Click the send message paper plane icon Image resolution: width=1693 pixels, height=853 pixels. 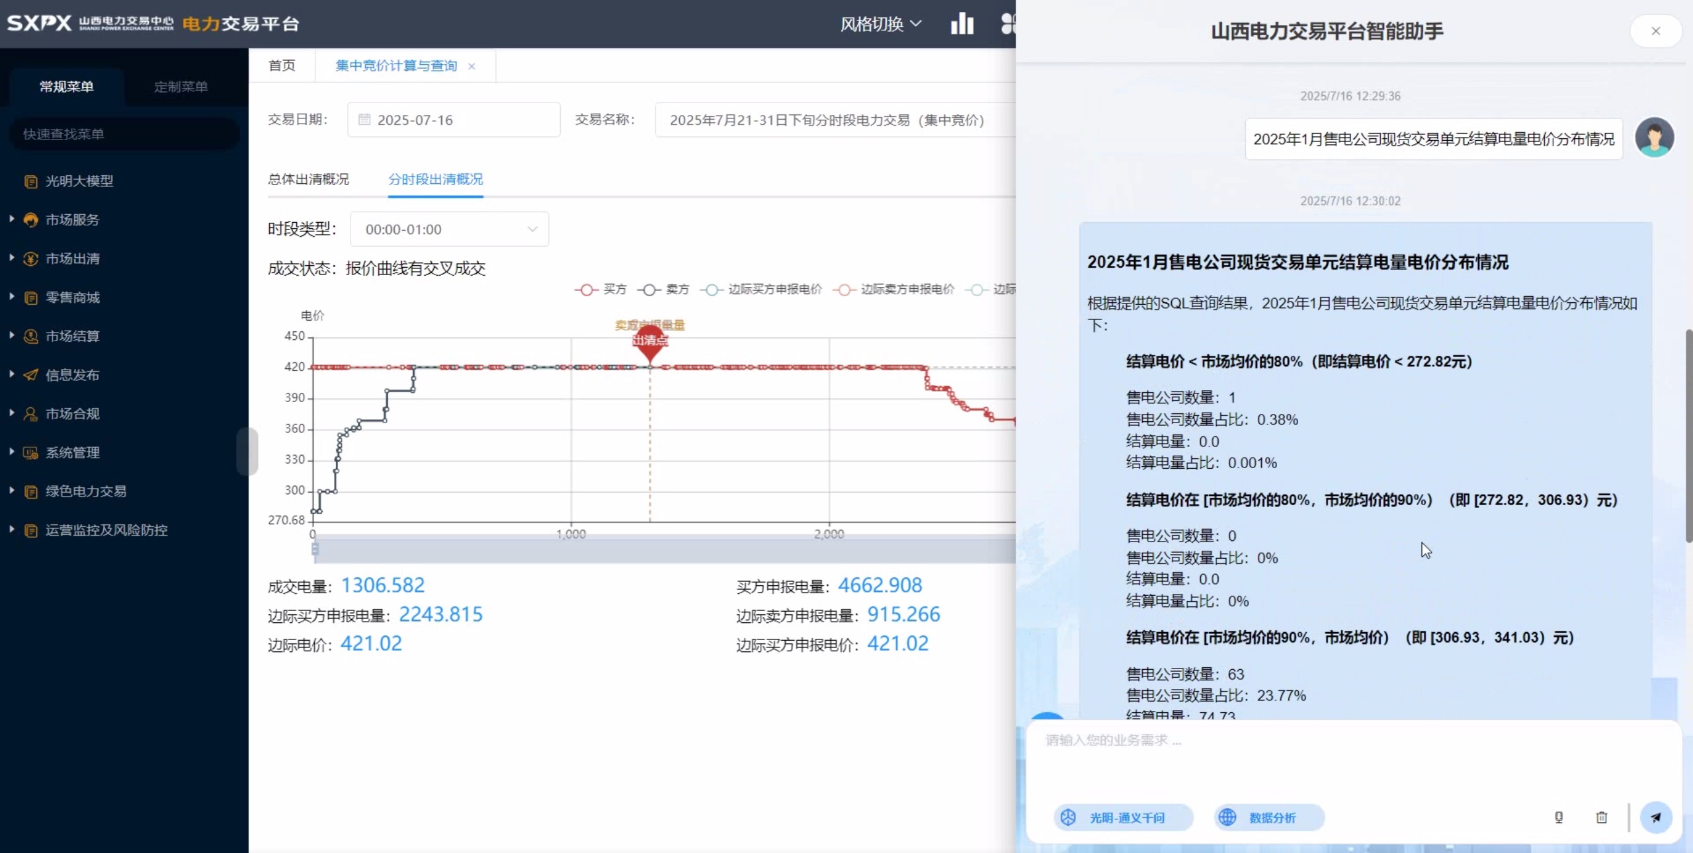point(1655,817)
